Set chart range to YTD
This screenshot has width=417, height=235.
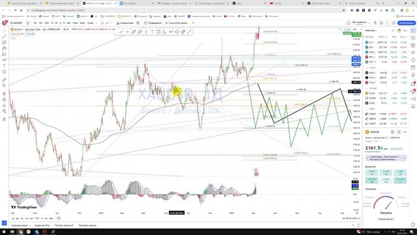pyautogui.click(x=37, y=219)
